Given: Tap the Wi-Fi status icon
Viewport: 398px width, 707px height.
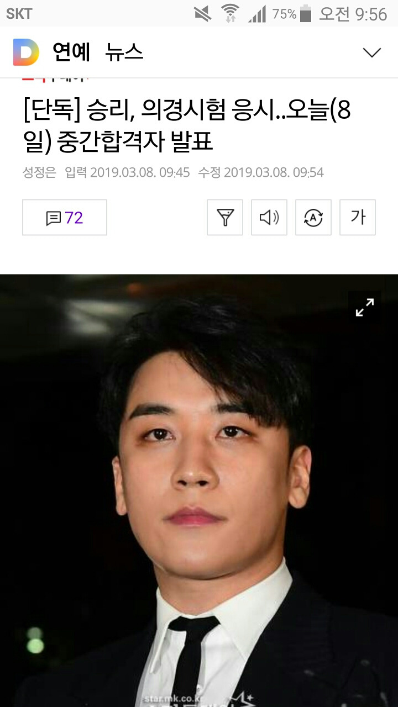Looking at the screenshot, I should (x=229, y=13).
